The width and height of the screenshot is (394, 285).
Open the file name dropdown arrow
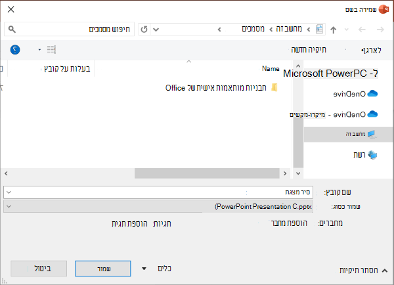pos(9,192)
